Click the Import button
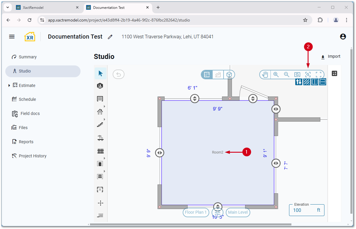The width and height of the screenshot is (356, 229). (x=331, y=57)
